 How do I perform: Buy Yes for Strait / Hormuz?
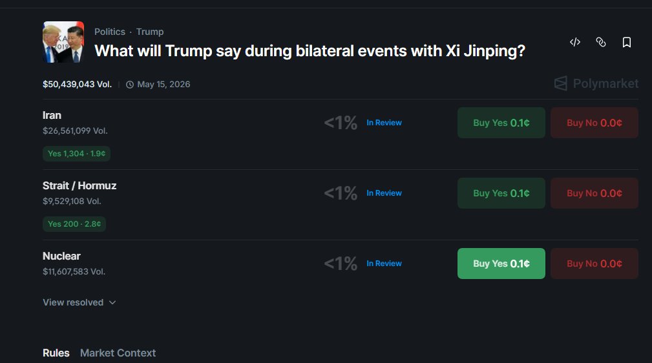click(x=501, y=193)
